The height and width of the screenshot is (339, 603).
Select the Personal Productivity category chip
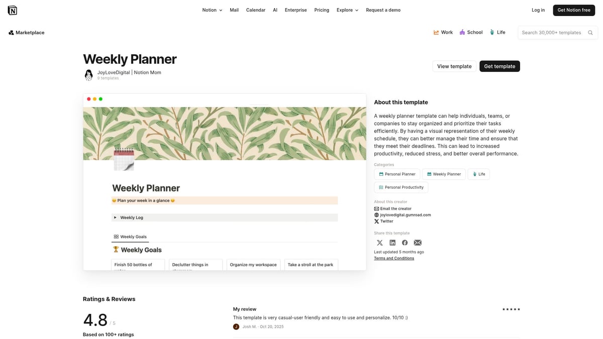[401, 187]
